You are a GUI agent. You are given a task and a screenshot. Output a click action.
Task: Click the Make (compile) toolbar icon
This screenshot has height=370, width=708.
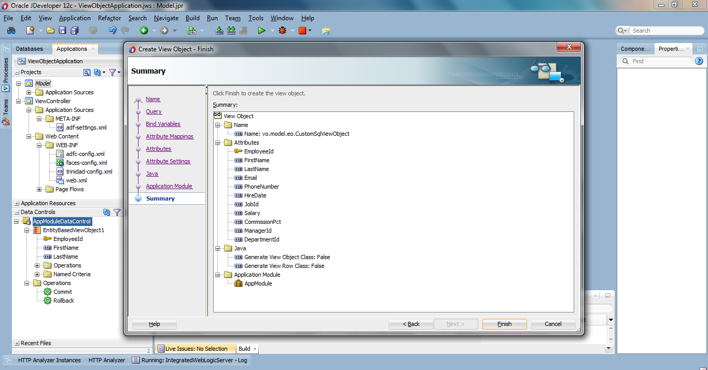219,30
